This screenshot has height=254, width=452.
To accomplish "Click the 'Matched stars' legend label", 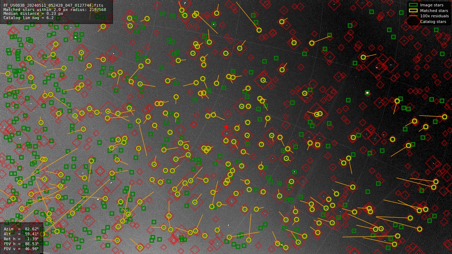I will 434,11.
